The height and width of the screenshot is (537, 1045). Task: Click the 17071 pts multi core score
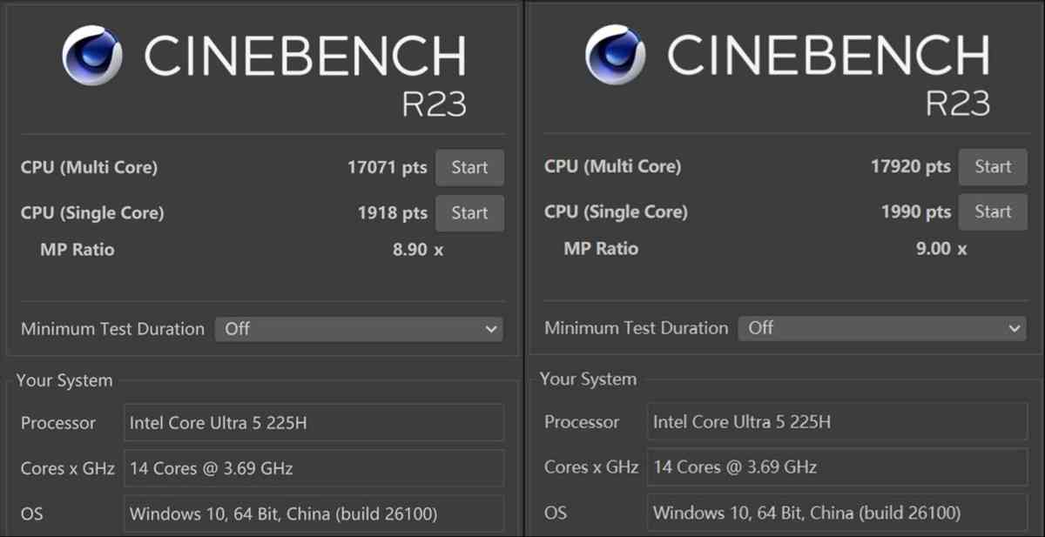pos(387,168)
